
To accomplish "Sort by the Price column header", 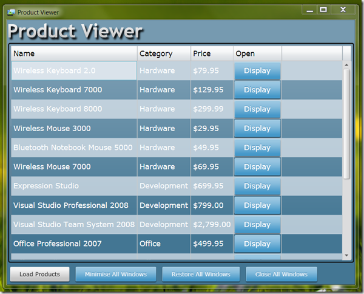I will [212, 53].
